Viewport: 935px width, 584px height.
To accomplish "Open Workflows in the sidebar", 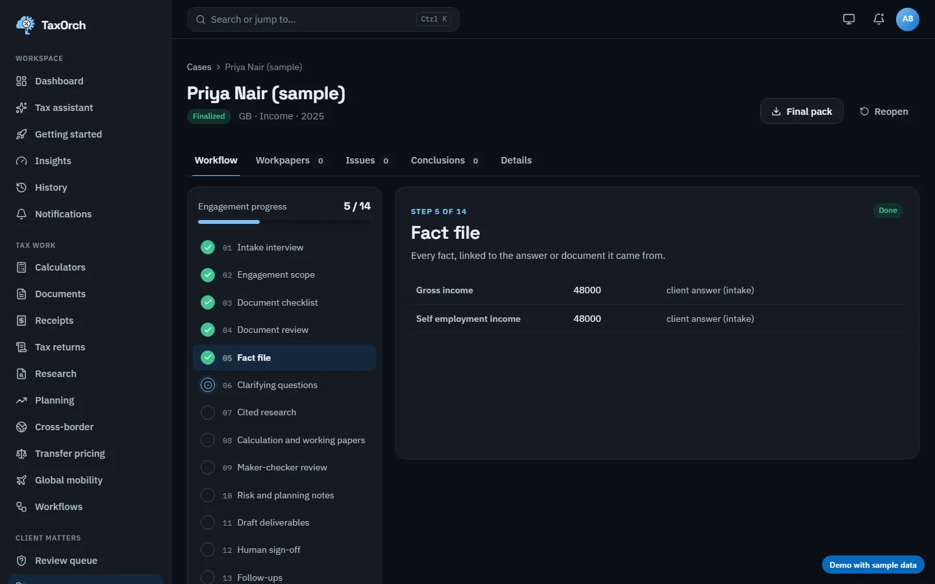I will (x=85, y=507).
